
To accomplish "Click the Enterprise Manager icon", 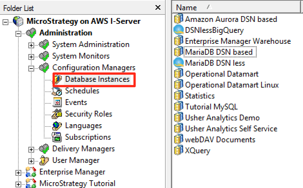I will coord(31,172).
